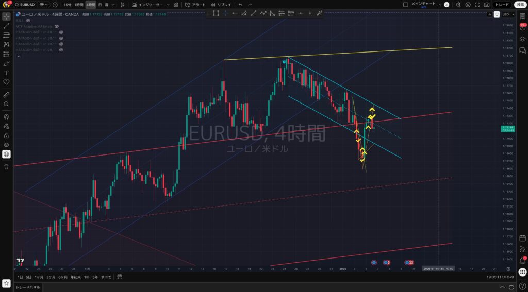Toggle visibility of MTF Adaptive MA indicator
This screenshot has width=528, height=292.
tap(57, 26)
